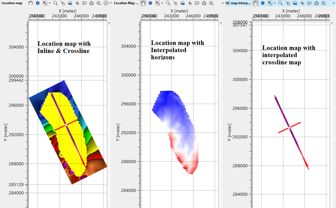Click the layers icon in QC map toolbar

pos(295,3)
